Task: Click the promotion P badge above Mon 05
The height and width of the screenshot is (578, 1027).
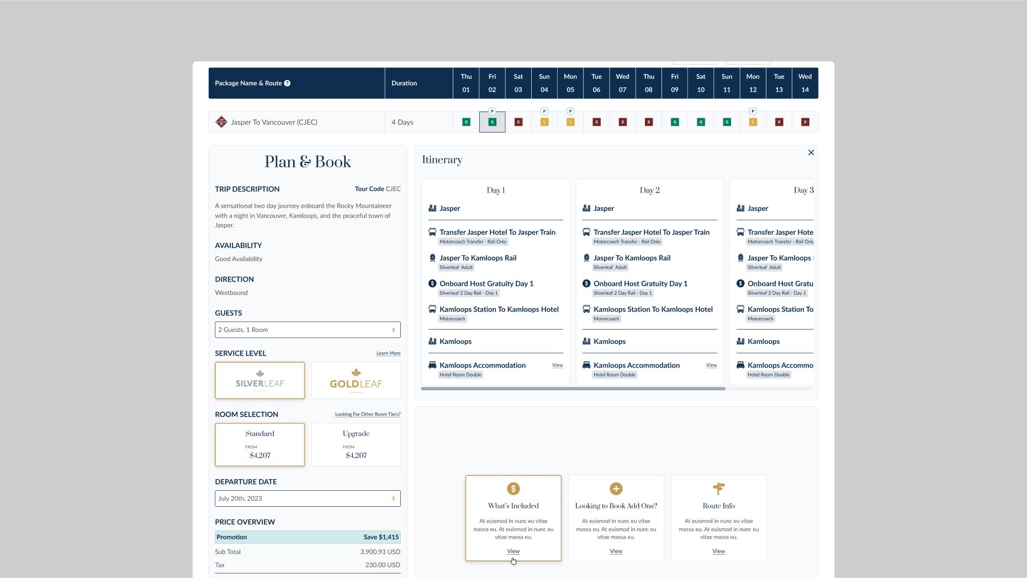Action: [x=570, y=111]
